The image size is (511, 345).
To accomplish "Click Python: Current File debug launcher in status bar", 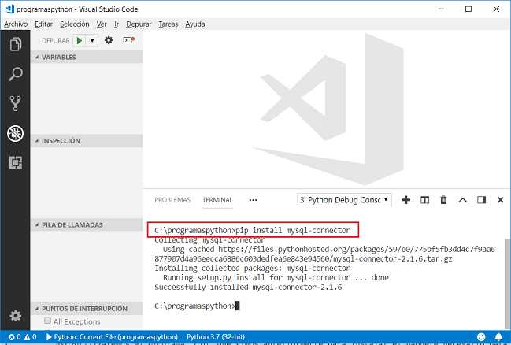I will [x=112, y=337].
